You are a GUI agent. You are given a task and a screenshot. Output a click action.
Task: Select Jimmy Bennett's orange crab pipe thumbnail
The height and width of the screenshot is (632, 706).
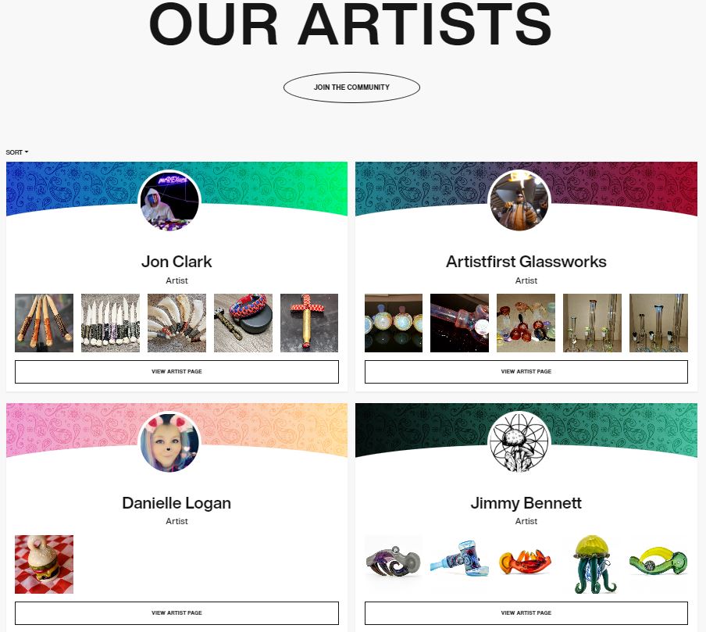[526, 565]
